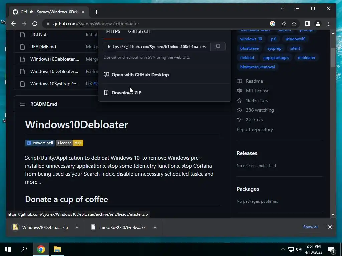Jump to Readme in sidebar
This screenshot has height=256, width=342.
click(x=250, y=81)
